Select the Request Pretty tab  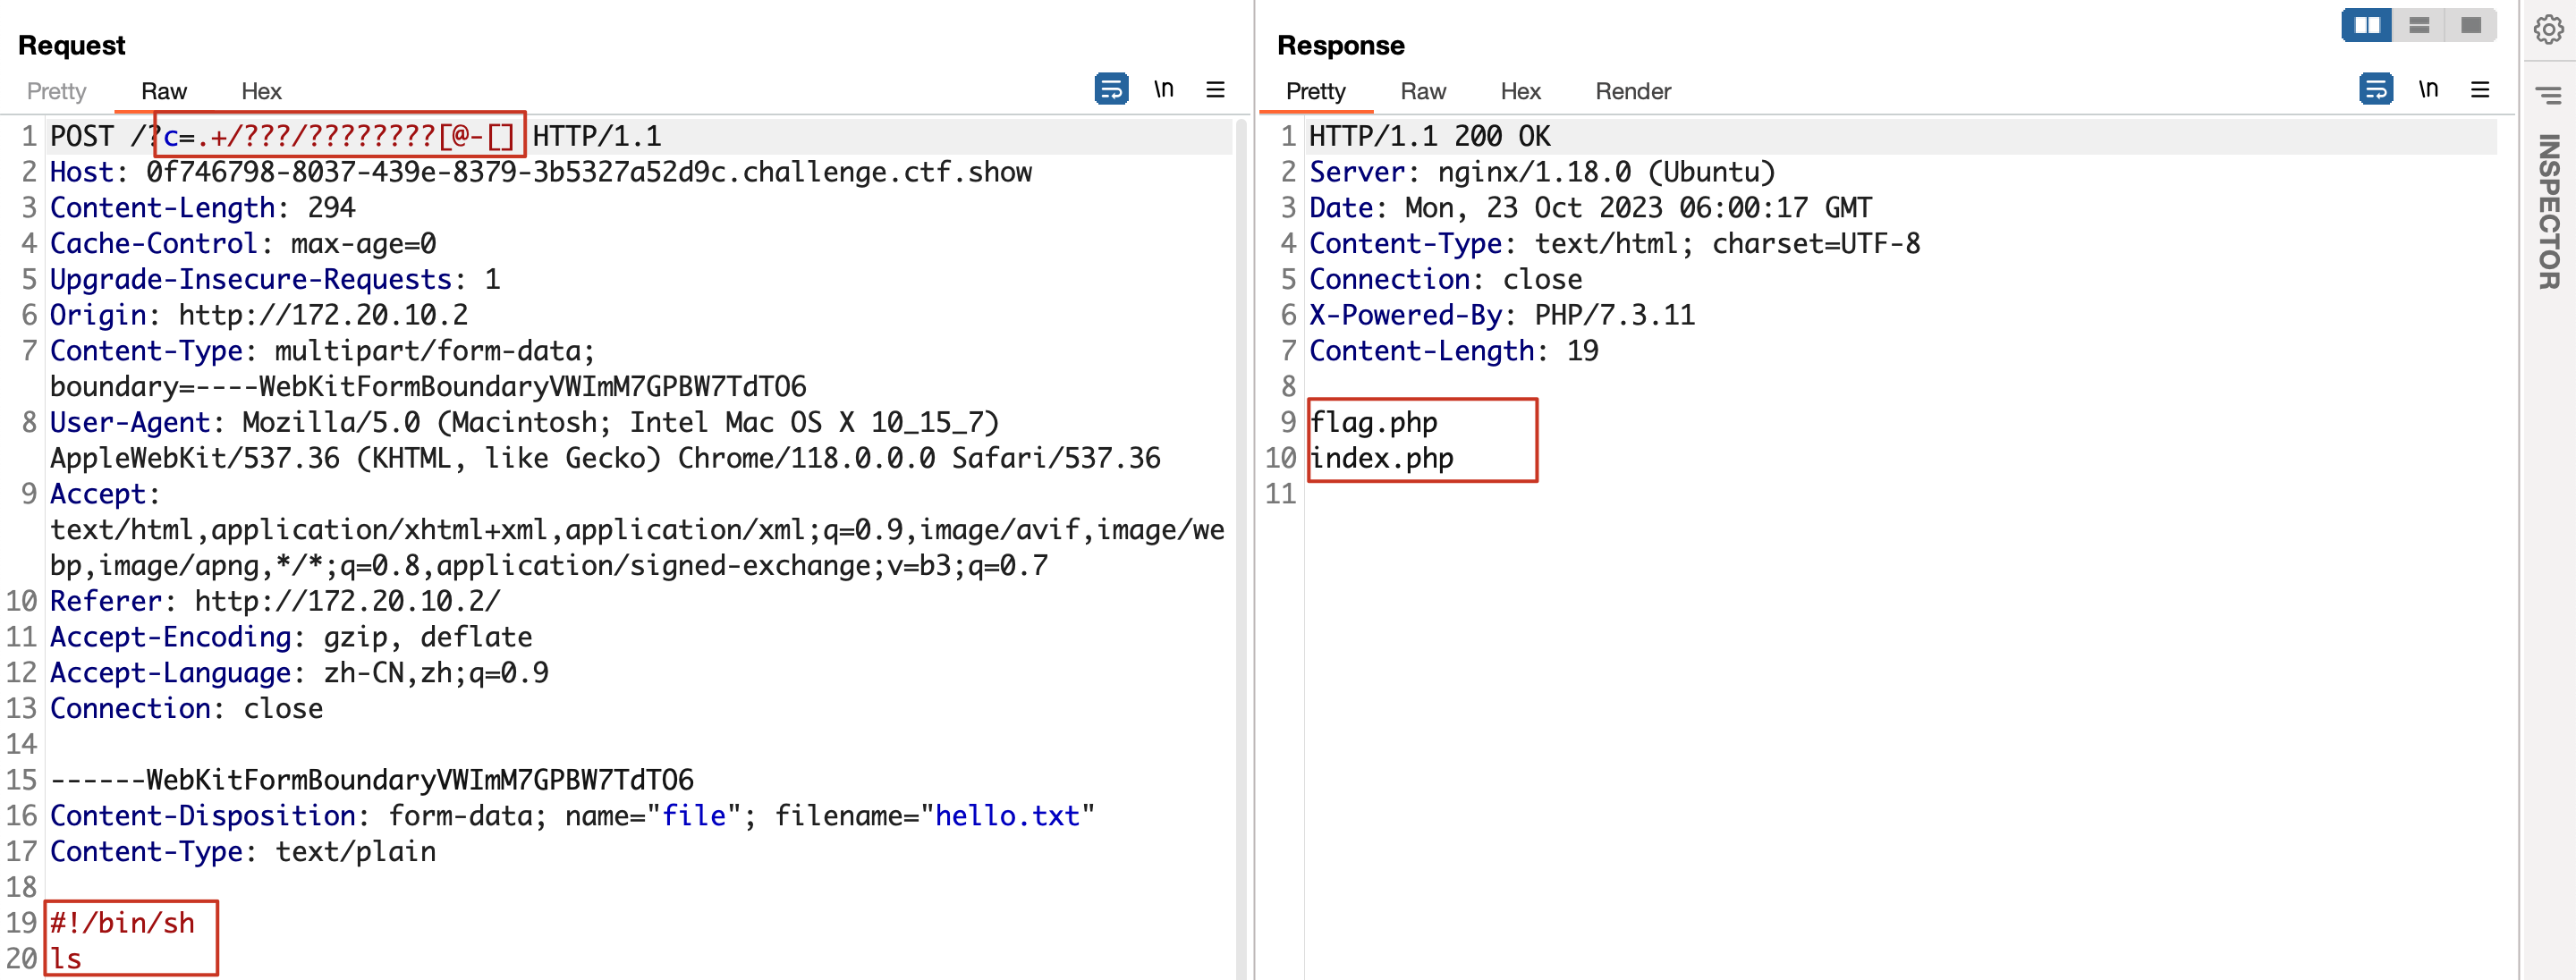coord(57,91)
